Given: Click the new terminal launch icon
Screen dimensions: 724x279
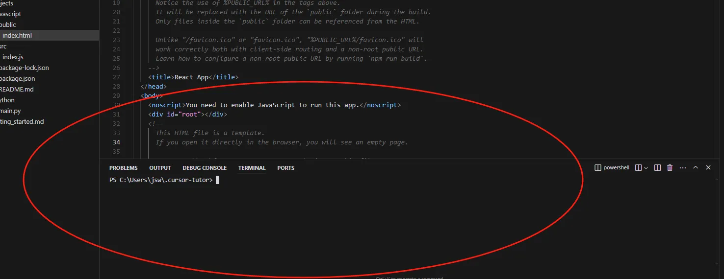Looking at the screenshot, I should click(638, 167).
